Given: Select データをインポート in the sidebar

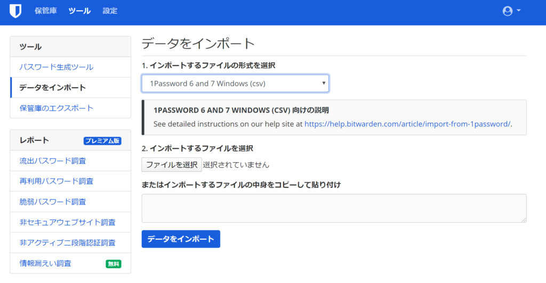Looking at the screenshot, I should pos(70,88).
